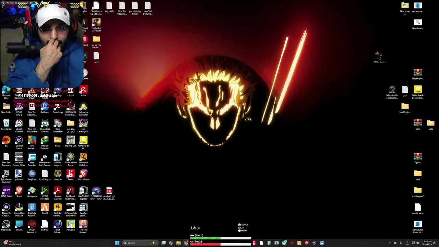This screenshot has width=439, height=247.
Task: Open NZXT CAM desktop icon
Action: 6,192
